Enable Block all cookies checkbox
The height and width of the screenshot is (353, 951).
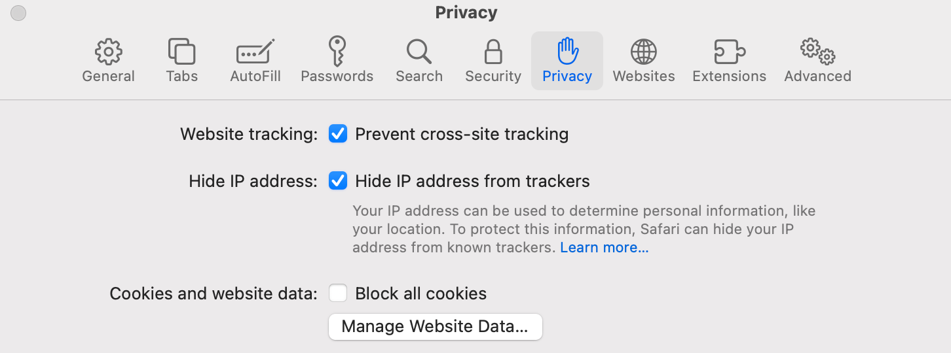click(x=338, y=294)
